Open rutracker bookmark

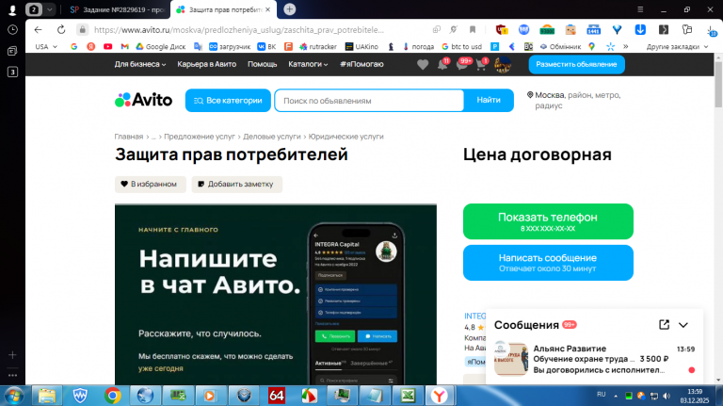point(318,46)
